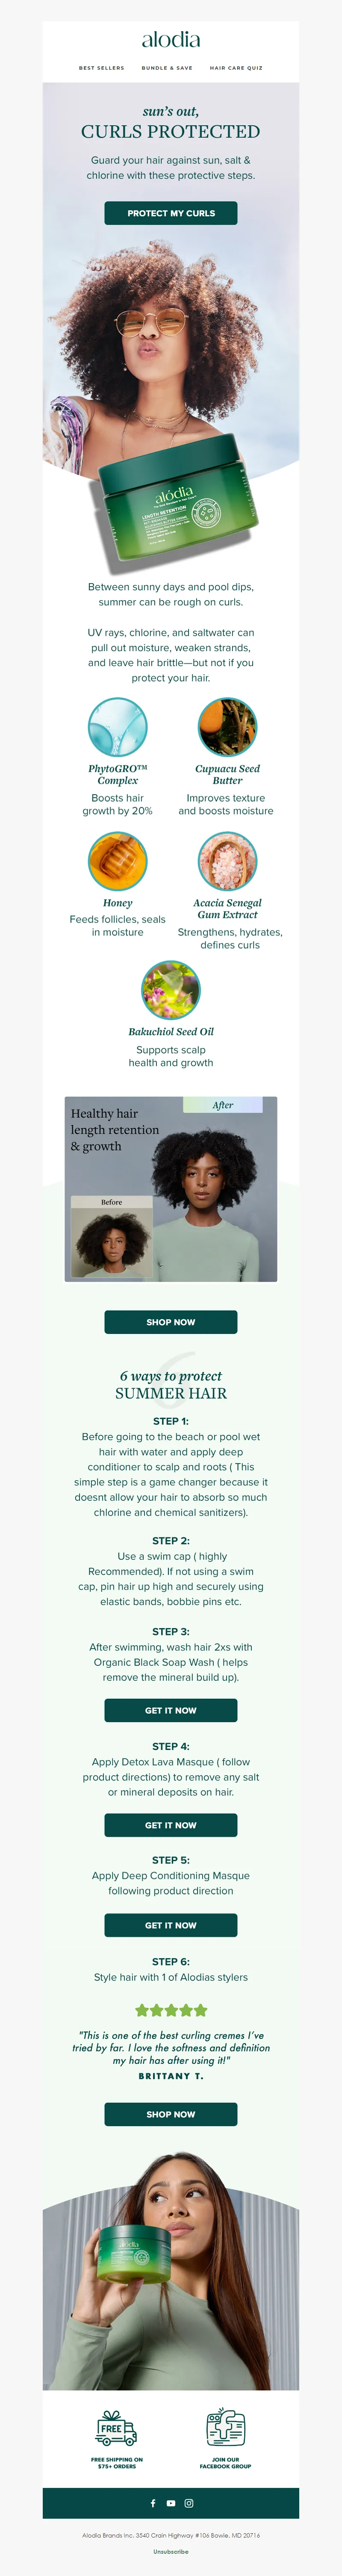The width and height of the screenshot is (342, 2576).
Task: Click the Bakuchiol Seed Oil icon
Action: tap(171, 990)
